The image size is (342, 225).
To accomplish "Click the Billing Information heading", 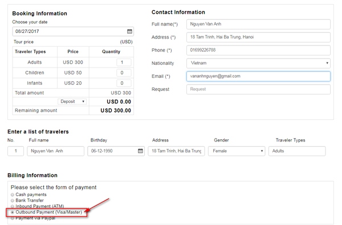I will [32, 176].
